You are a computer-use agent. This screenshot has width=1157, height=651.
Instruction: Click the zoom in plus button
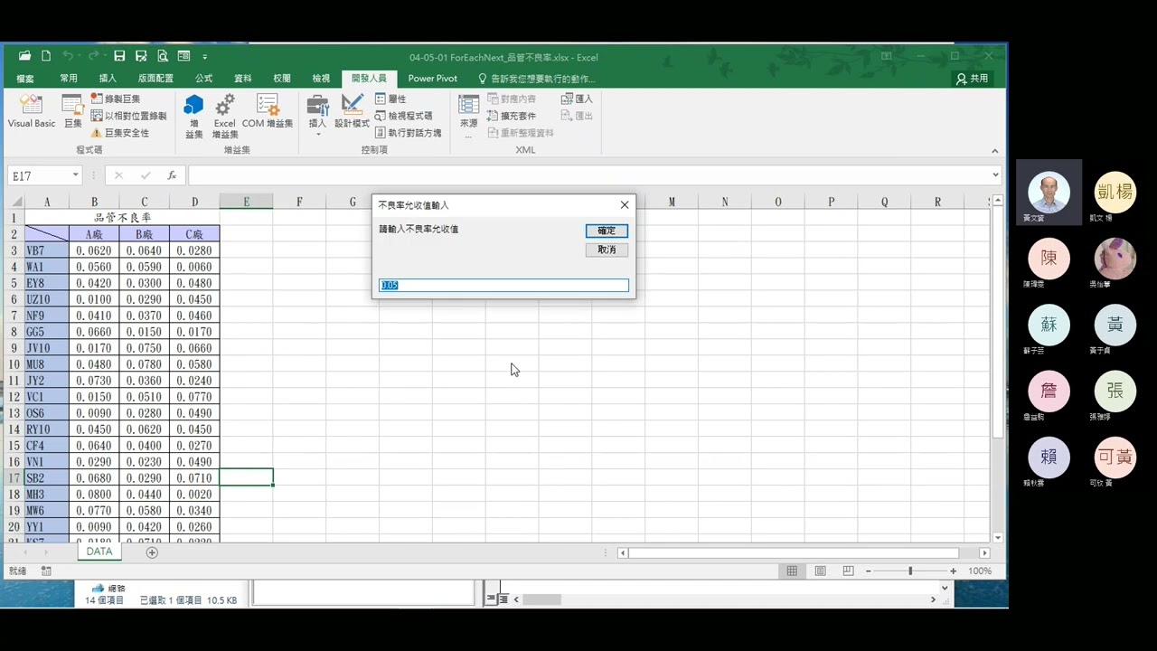[x=953, y=571]
